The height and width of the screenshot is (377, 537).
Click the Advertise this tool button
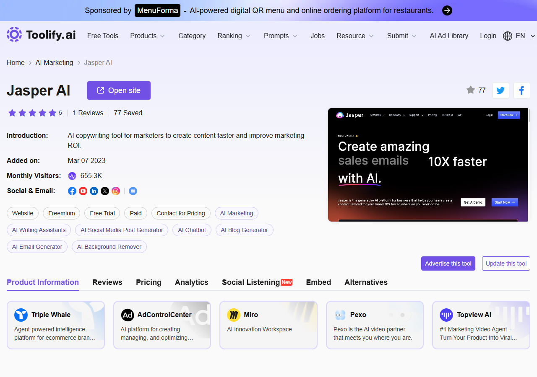click(448, 263)
